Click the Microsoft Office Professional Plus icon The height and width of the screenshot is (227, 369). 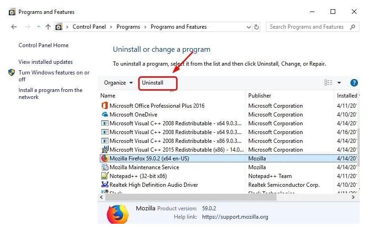105,105
